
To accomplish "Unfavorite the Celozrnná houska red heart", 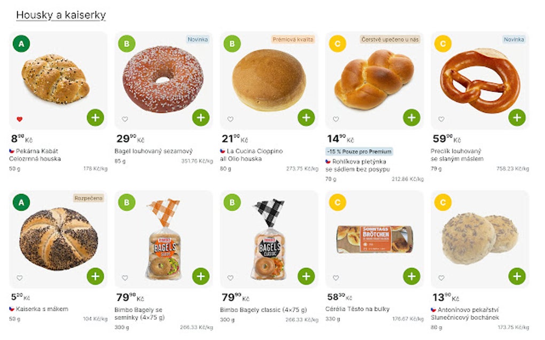I will click(20, 119).
